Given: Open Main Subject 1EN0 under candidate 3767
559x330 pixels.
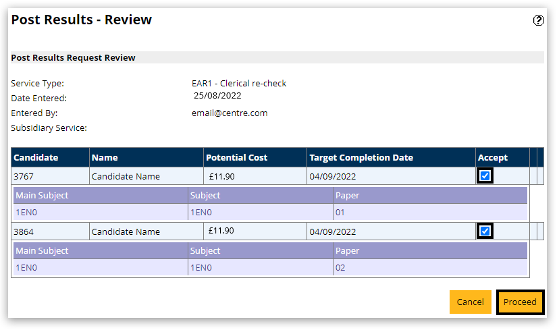Looking at the screenshot, I should pyautogui.click(x=26, y=212).
